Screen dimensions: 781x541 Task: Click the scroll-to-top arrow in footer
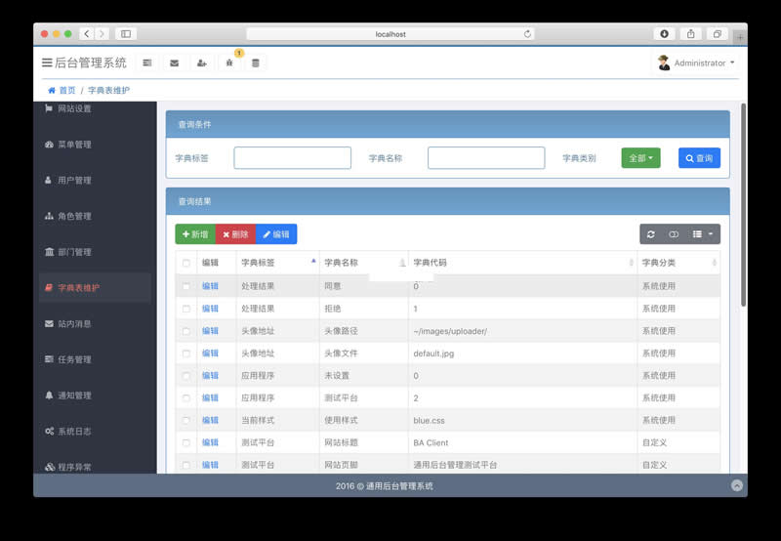click(736, 485)
